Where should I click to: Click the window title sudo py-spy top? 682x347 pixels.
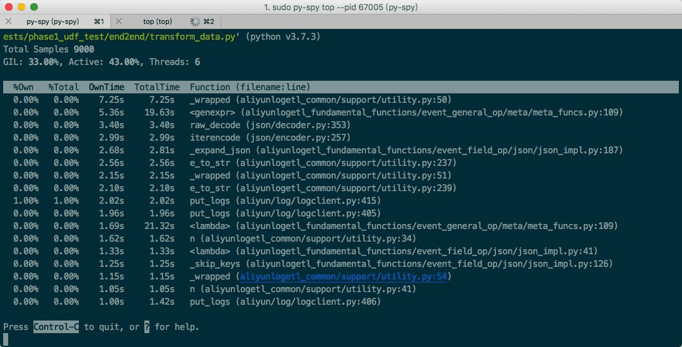coord(340,7)
